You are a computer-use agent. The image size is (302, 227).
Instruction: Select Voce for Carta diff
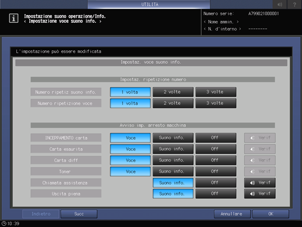(x=130, y=160)
